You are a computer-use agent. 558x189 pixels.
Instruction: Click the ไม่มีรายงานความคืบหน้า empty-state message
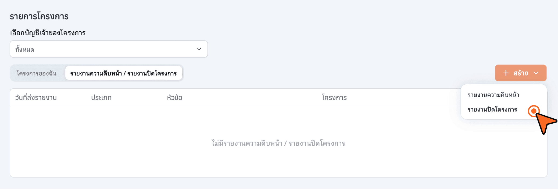pos(278,143)
